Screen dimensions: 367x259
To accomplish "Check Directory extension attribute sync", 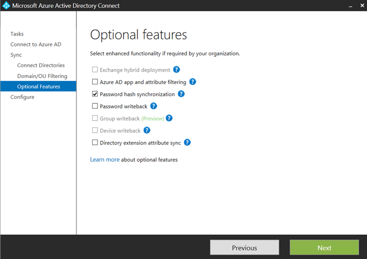I will [x=95, y=143].
